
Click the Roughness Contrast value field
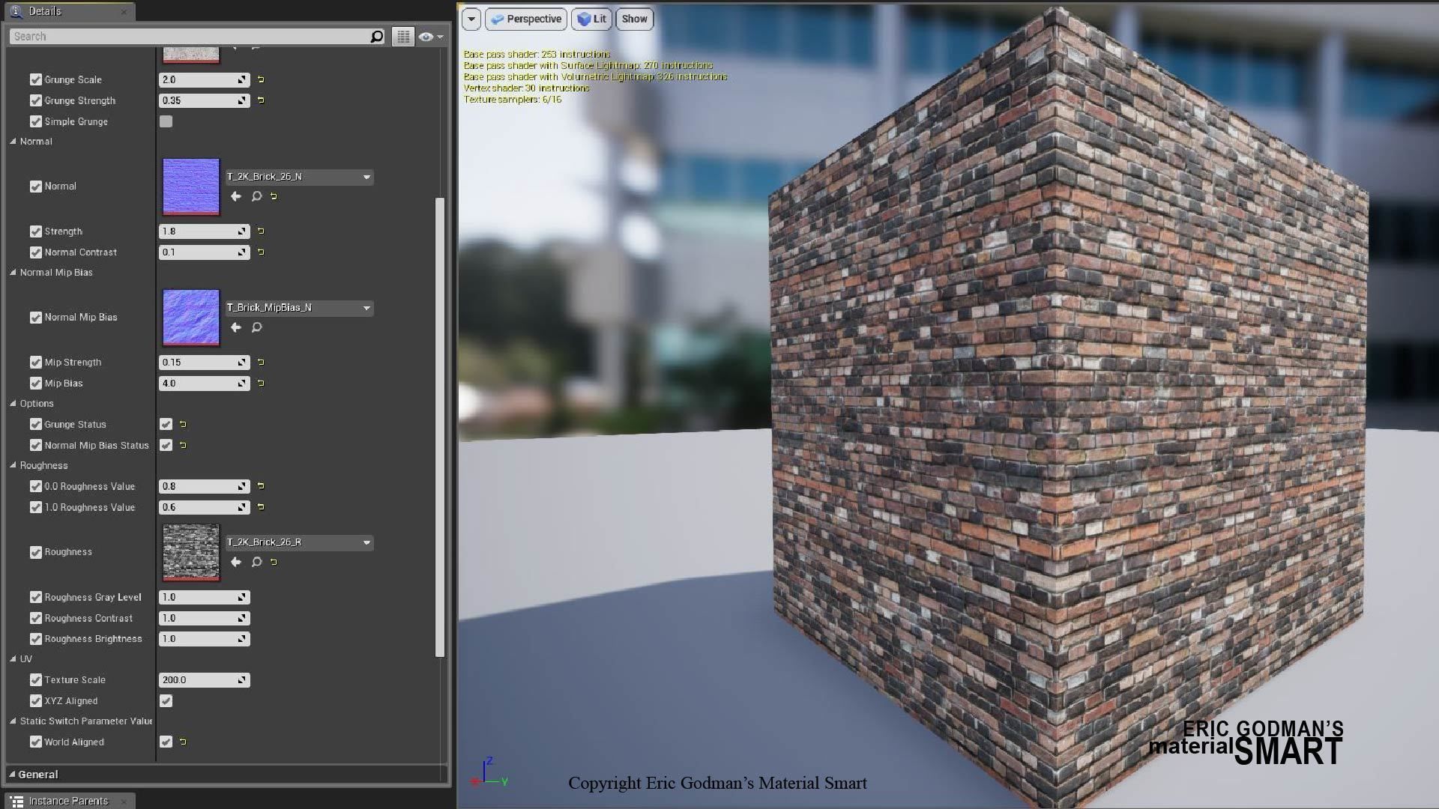click(x=204, y=619)
